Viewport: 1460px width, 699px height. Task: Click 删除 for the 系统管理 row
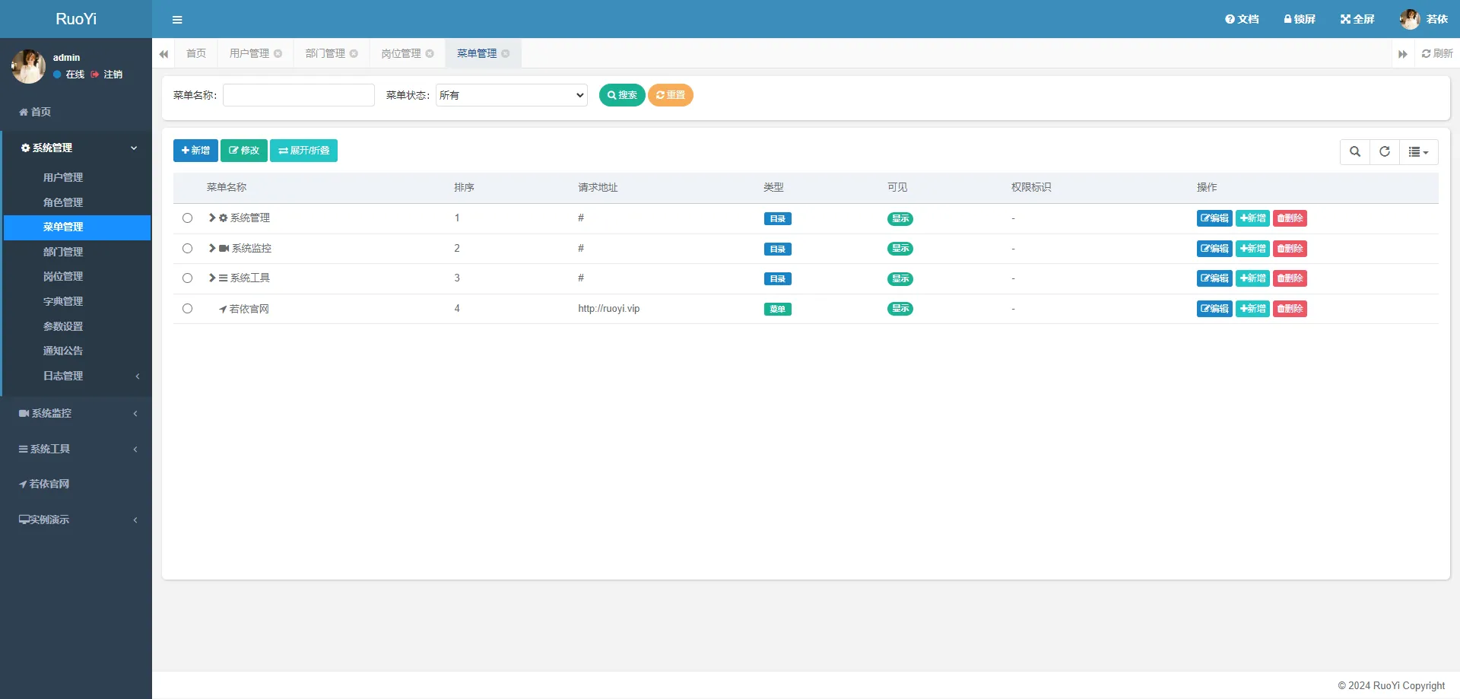(x=1290, y=218)
